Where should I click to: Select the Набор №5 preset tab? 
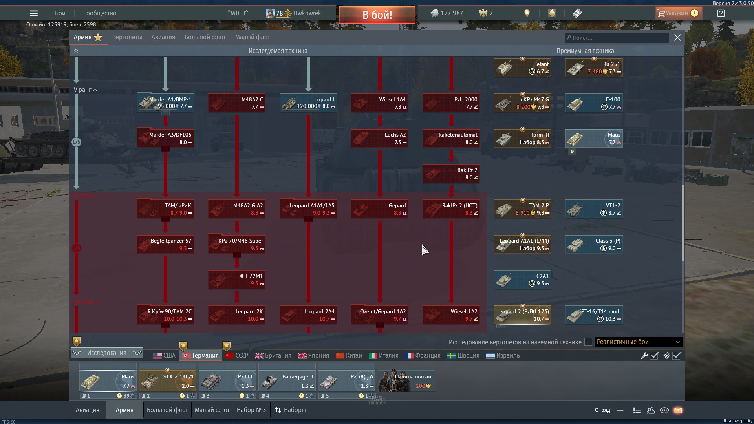[251, 410]
